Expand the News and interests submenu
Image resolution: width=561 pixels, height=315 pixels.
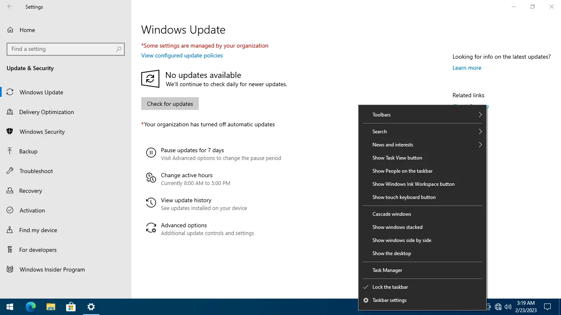tap(422, 145)
